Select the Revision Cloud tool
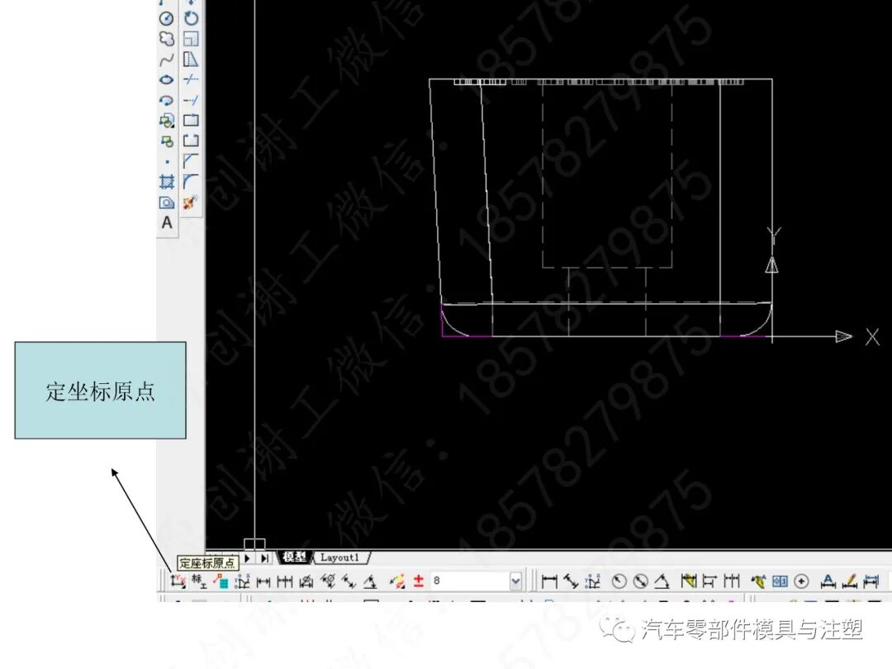The width and height of the screenshot is (892, 669). (x=166, y=39)
